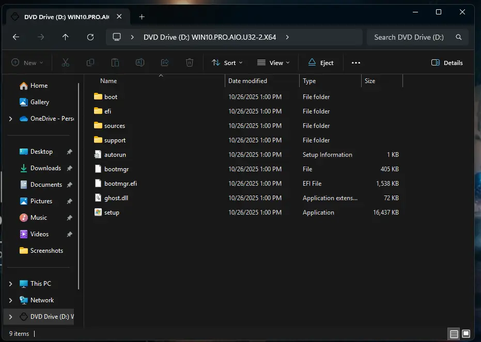
Task: Click the navigation pane scrollbar
Action: coord(79,186)
